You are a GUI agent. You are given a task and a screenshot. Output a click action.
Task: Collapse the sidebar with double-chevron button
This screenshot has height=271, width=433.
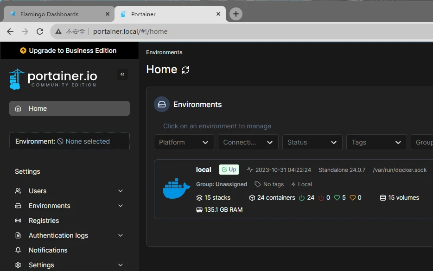122,74
